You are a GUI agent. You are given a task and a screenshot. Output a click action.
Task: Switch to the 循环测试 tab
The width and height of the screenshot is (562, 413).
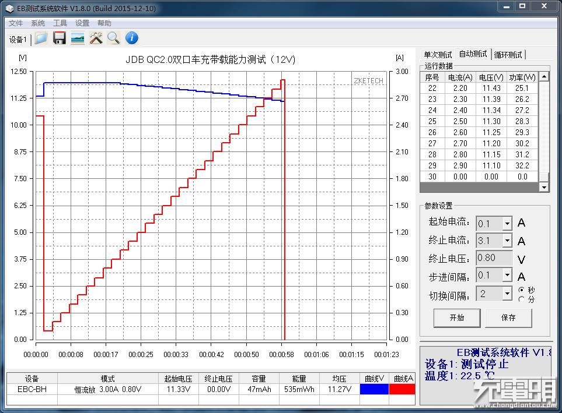point(508,55)
